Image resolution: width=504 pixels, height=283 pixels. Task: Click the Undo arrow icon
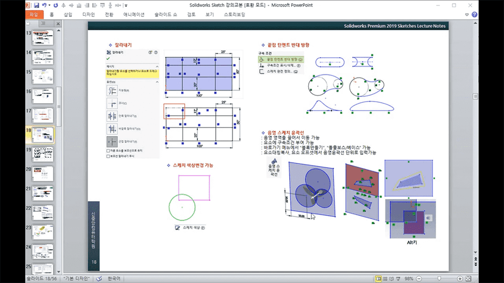click(x=44, y=5)
